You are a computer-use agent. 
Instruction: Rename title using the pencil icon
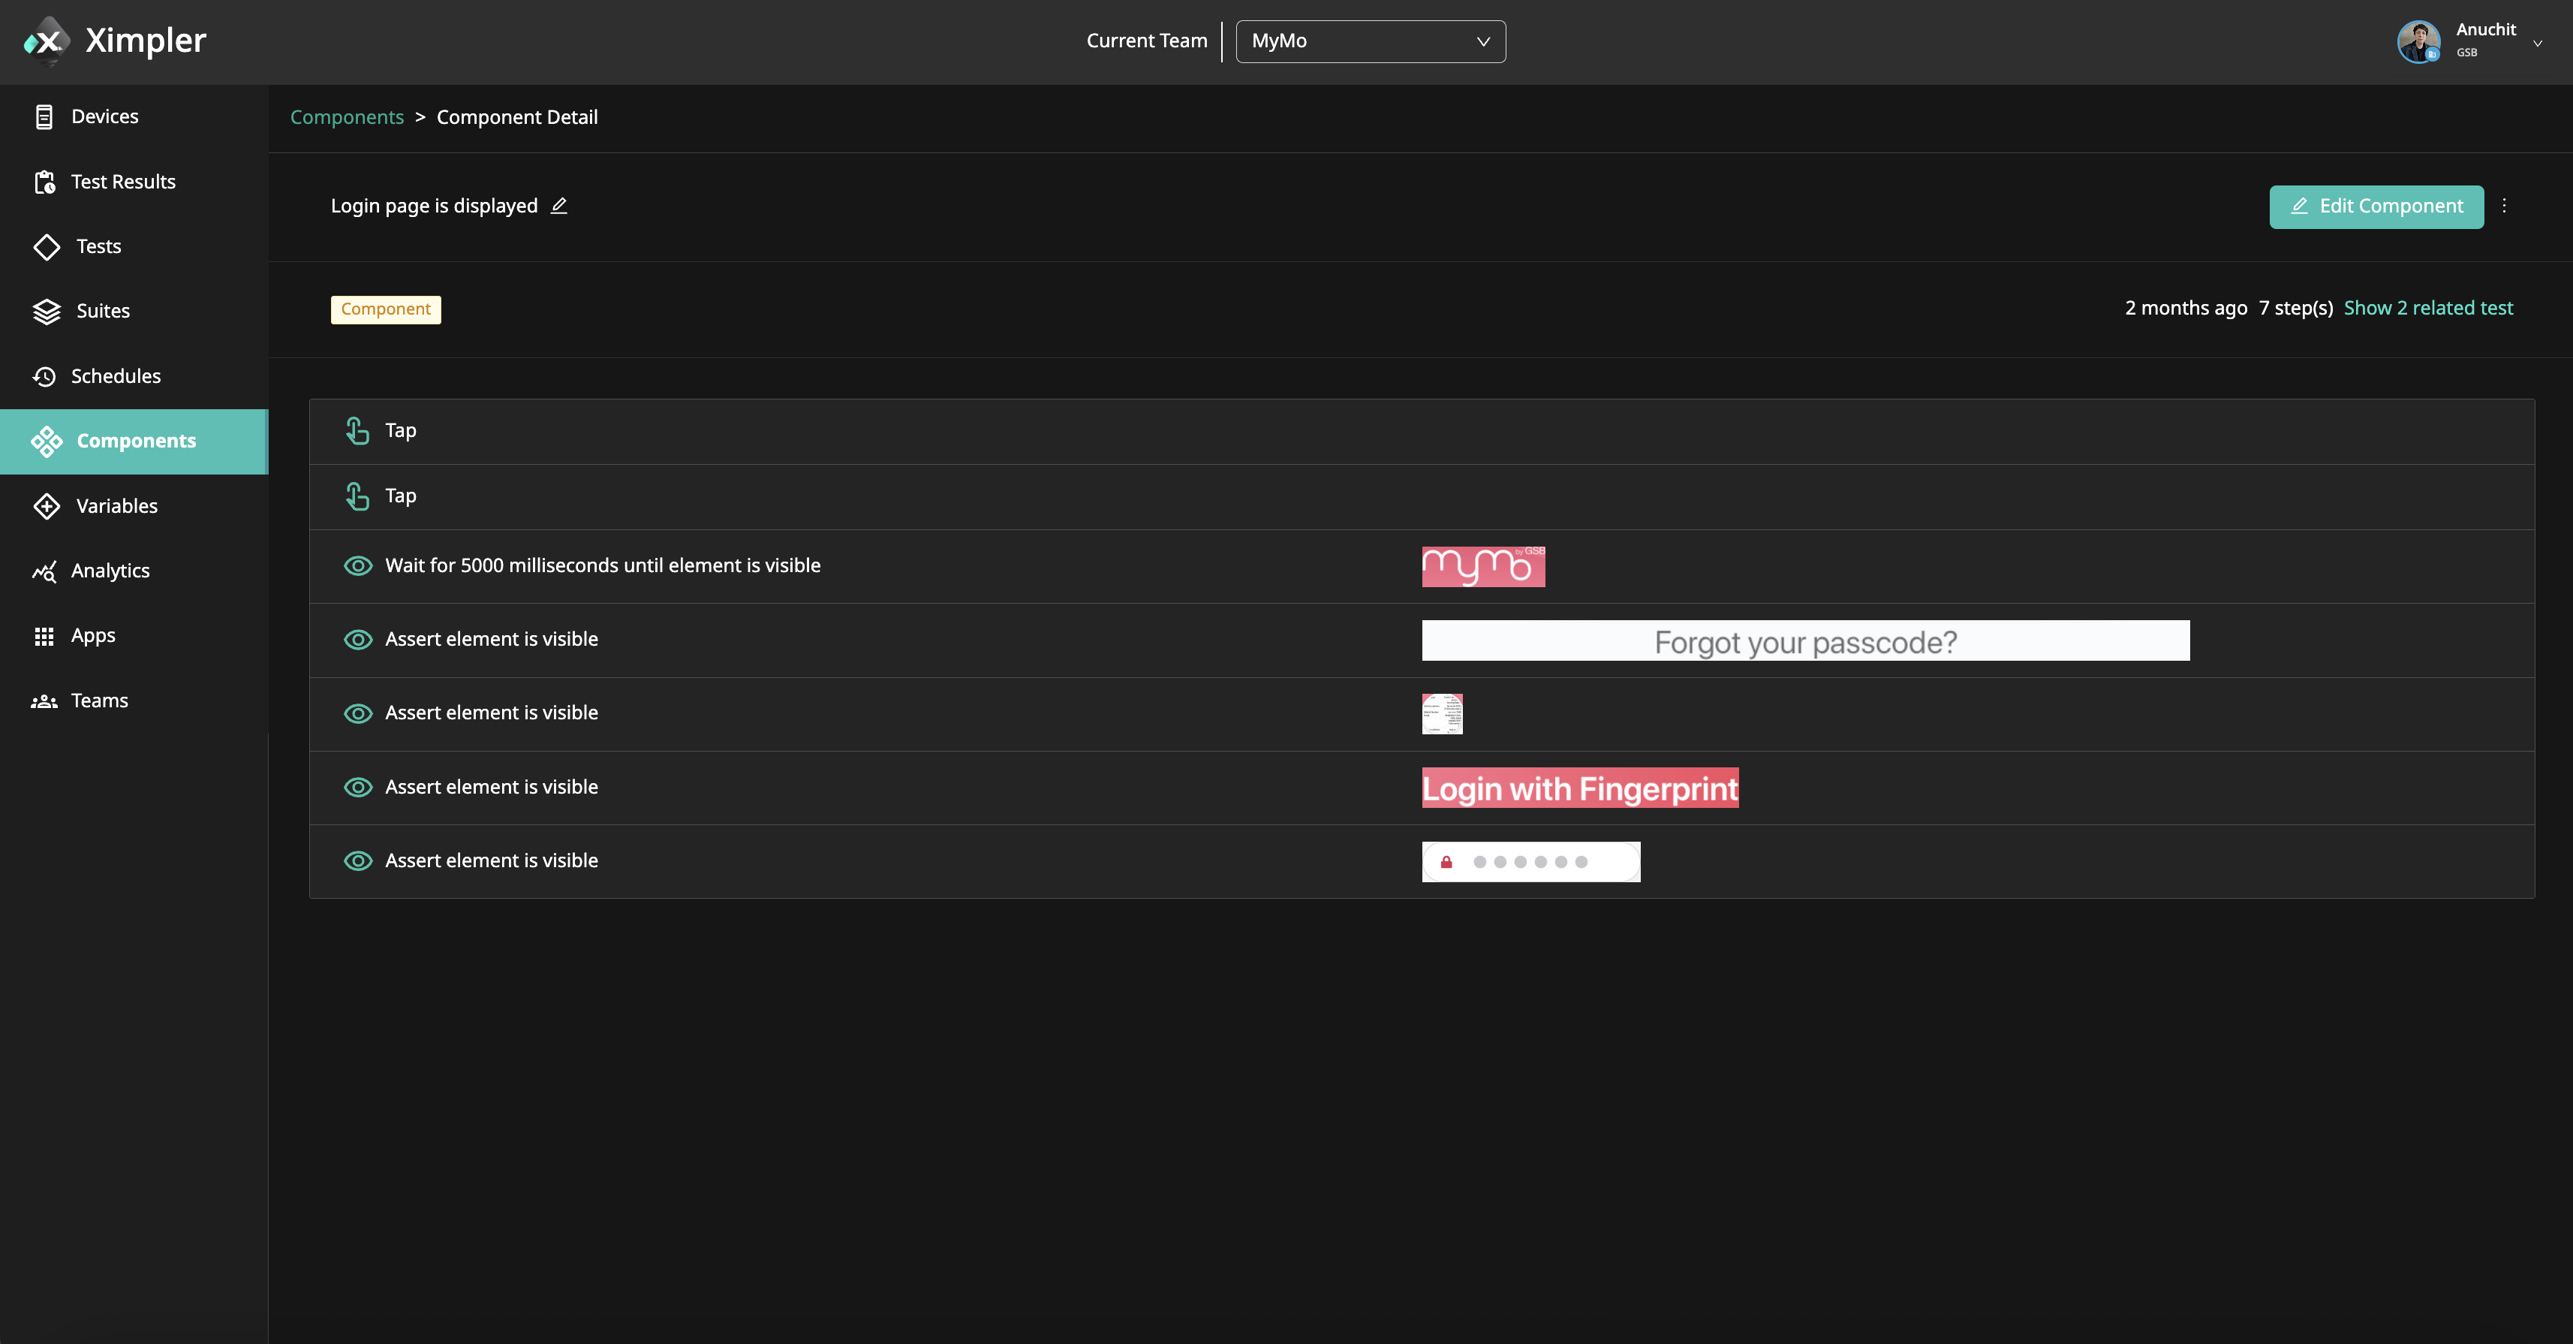pyautogui.click(x=559, y=206)
